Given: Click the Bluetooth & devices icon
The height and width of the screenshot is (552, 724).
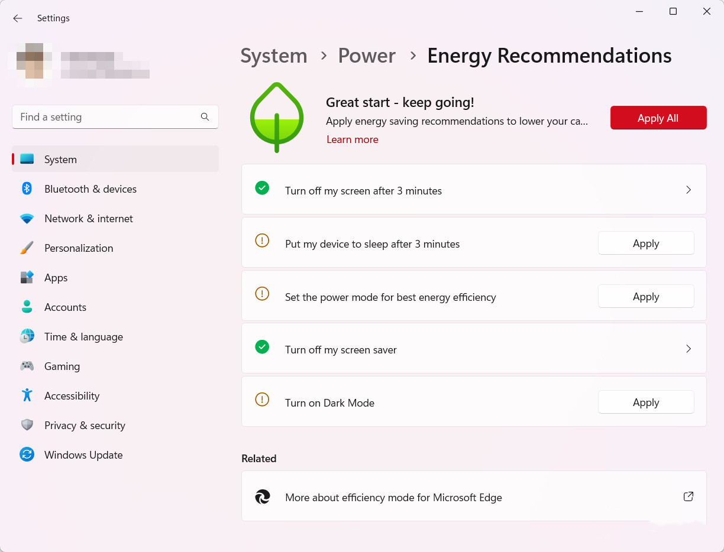Looking at the screenshot, I should (x=27, y=189).
